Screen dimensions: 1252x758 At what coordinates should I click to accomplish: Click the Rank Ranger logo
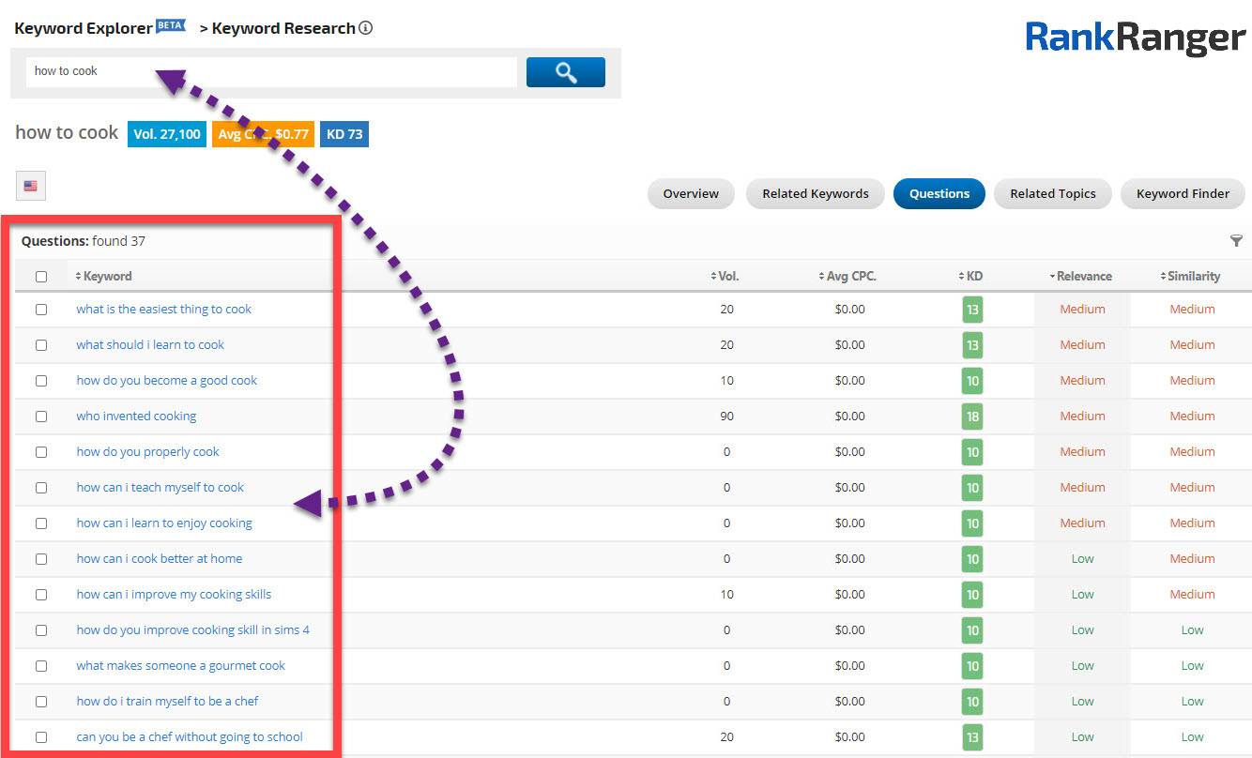click(1135, 38)
